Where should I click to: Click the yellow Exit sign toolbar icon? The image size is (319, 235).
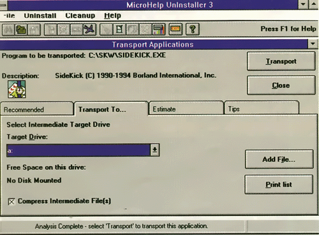175,29
